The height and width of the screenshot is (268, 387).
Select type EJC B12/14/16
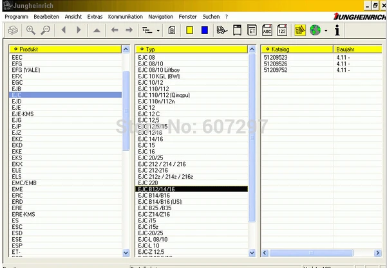coord(191,189)
